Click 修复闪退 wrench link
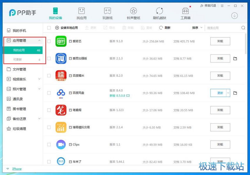This screenshot has width=250, height=175. point(208,6)
